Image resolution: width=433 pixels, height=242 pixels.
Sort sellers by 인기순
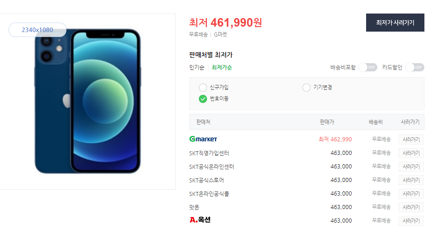point(197,67)
